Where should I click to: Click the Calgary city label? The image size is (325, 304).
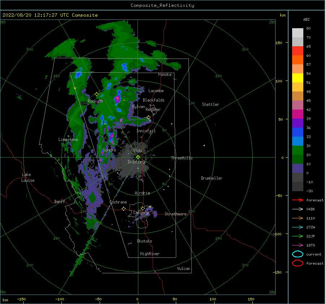(x=141, y=213)
